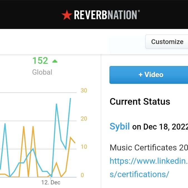The height and width of the screenshot is (188, 188).
Task: Click the Dec 18, 2022 date text
Action: pos(166,127)
